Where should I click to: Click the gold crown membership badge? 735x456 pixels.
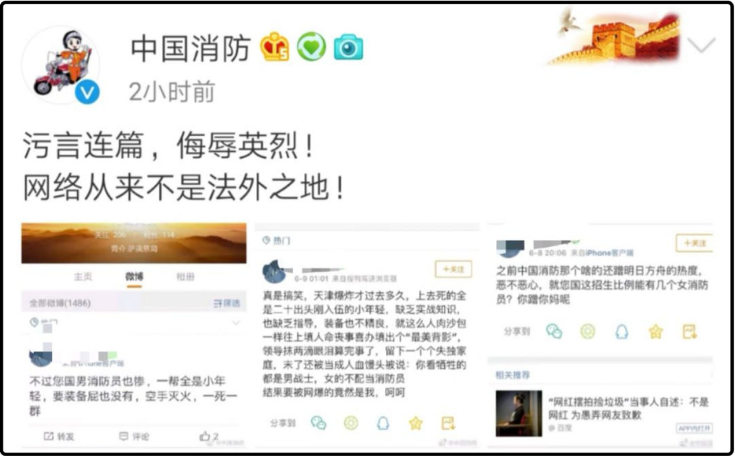[275, 48]
